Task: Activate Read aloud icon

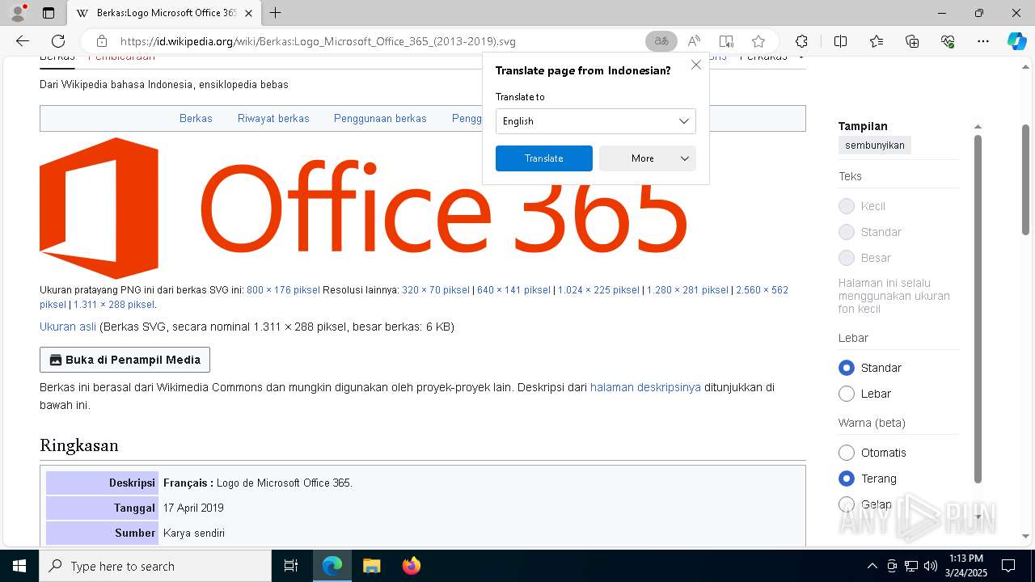Action: click(694, 41)
